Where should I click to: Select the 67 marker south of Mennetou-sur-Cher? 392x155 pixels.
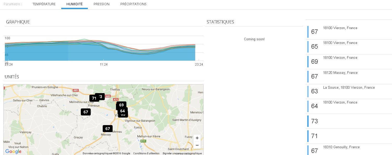(85, 112)
